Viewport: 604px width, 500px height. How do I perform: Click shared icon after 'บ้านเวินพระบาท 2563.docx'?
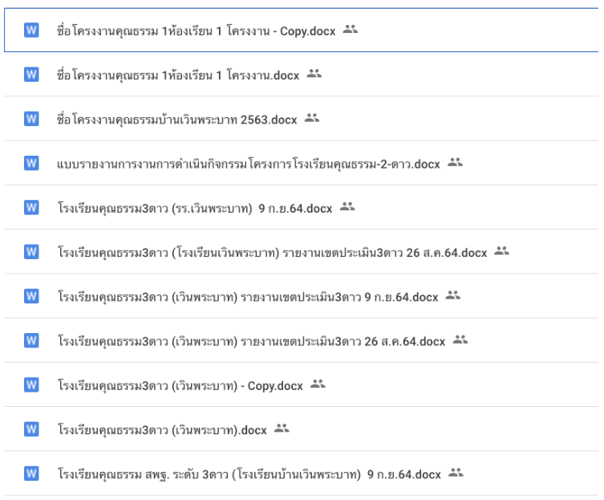pos(312,118)
